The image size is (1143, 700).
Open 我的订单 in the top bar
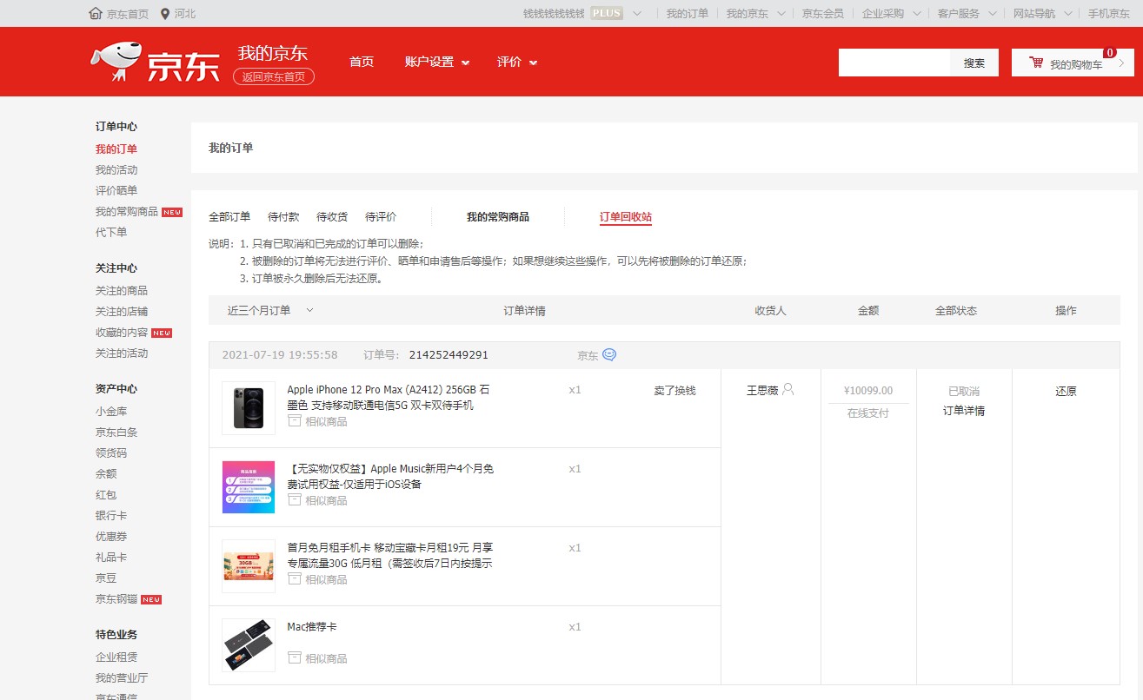coord(688,13)
